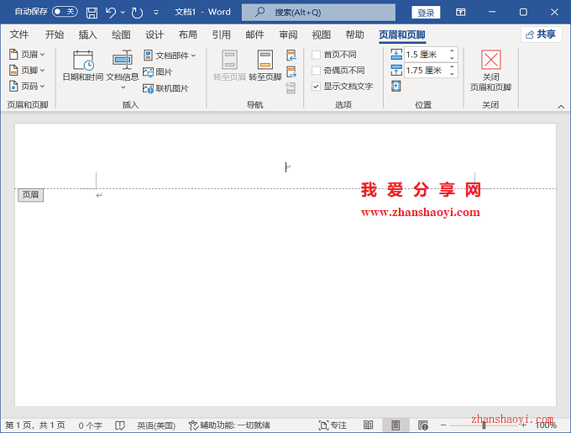Insert an alignment tab from Position group
The width and height of the screenshot is (571, 433).
coord(396,87)
